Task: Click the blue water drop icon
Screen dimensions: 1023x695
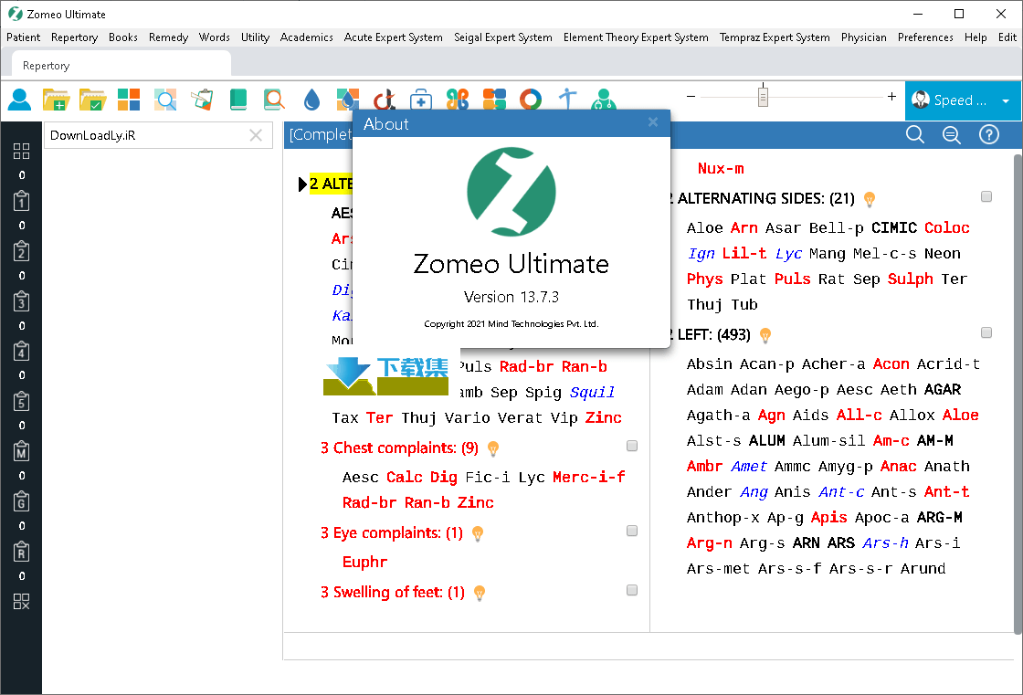Action: (311, 100)
